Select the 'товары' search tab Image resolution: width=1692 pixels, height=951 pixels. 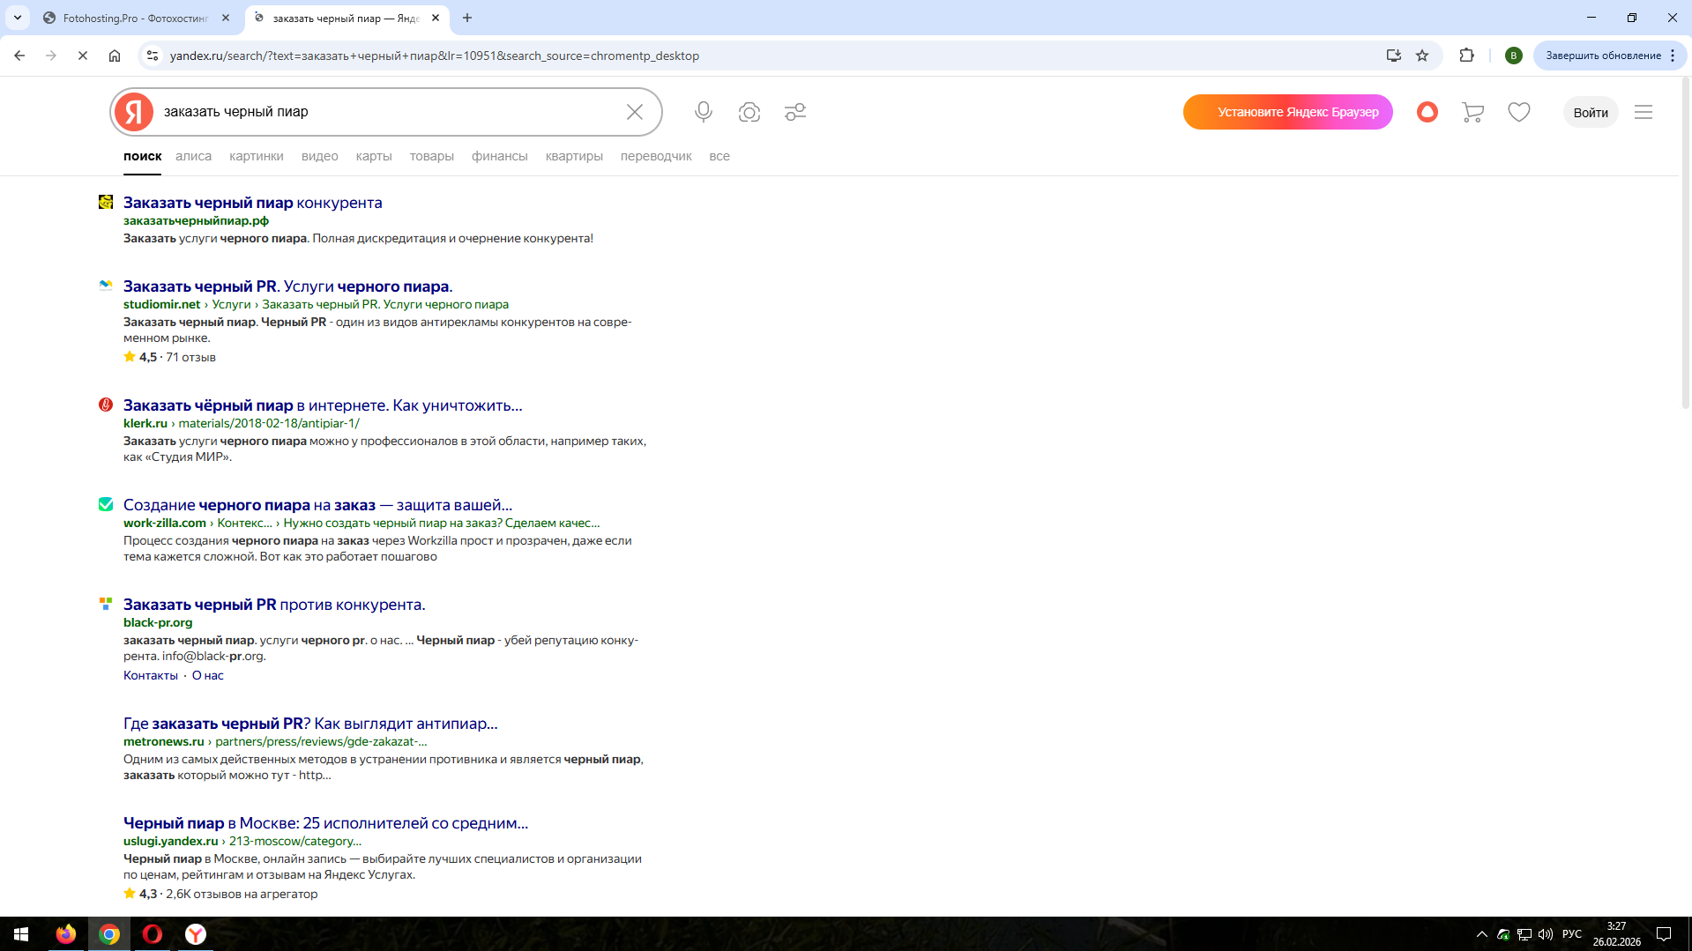click(432, 156)
